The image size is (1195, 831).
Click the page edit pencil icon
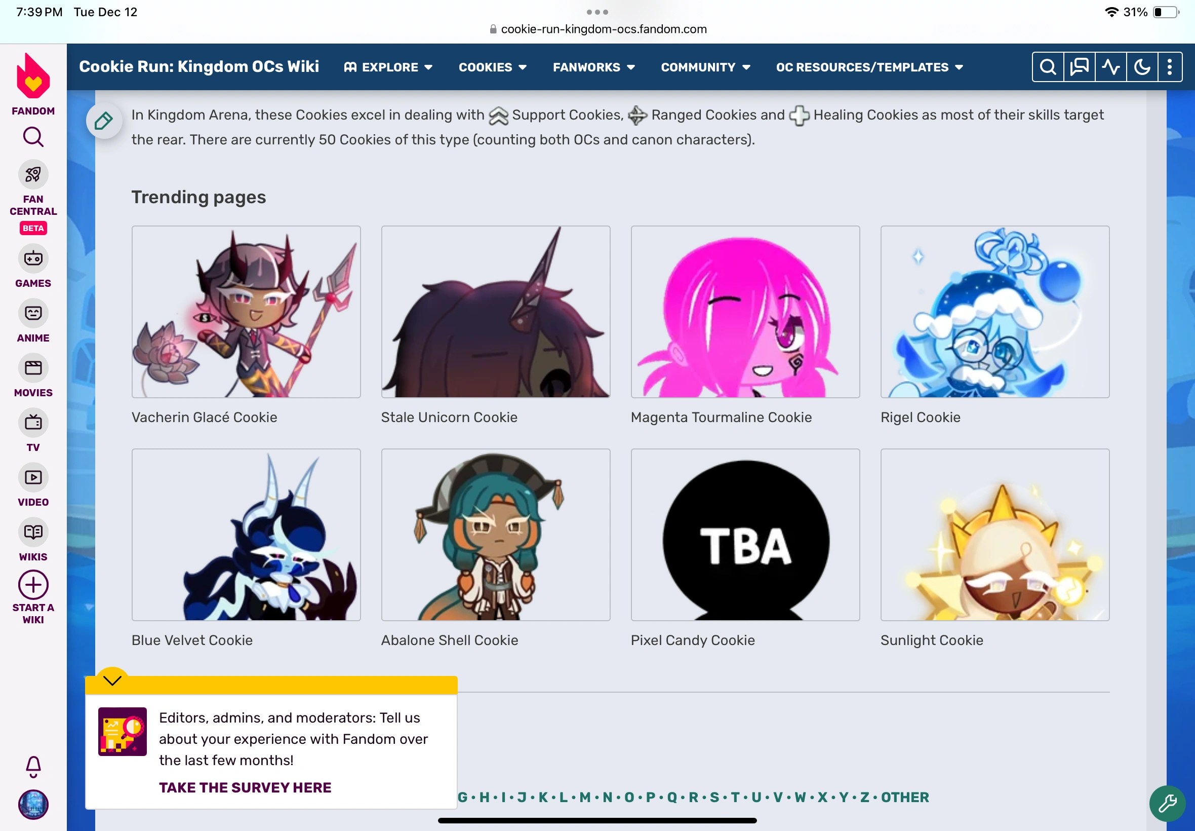click(x=103, y=121)
